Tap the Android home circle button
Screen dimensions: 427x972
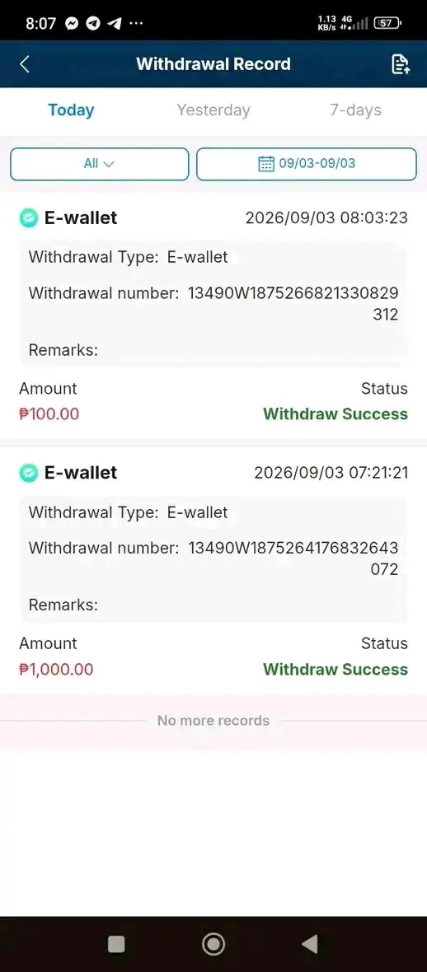coord(213,944)
